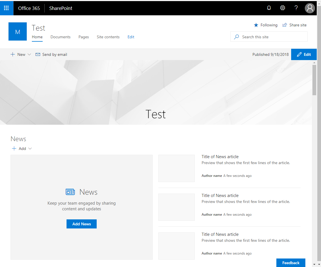Switch to the Pages tab
This screenshot has height=267, width=321.
coord(84,37)
